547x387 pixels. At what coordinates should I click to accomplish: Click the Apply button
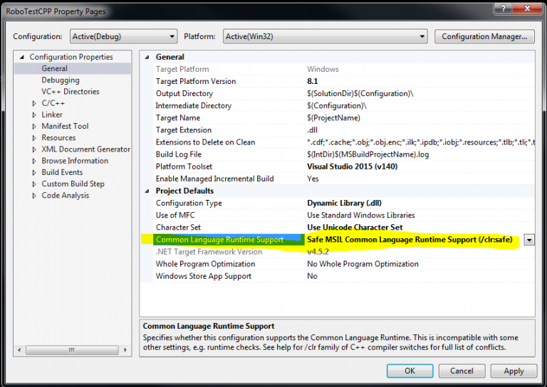514,371
